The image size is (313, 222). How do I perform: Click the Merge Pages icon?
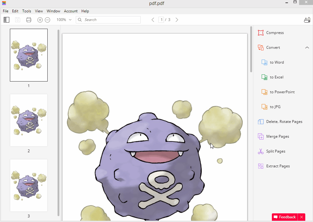click(261, 136)
